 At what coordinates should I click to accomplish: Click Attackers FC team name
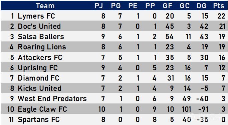40,57
